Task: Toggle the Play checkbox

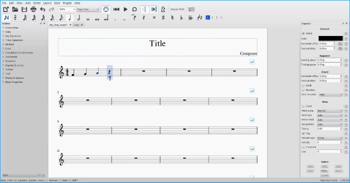Action: coord(303,133)
